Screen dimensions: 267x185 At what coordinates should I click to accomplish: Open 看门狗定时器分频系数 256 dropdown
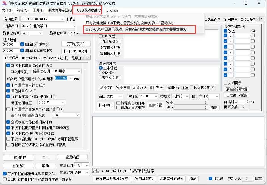coord(78,115)
